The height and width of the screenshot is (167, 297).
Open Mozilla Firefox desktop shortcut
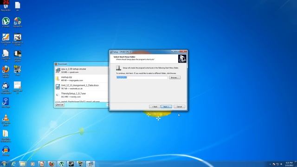pos(6,71)
